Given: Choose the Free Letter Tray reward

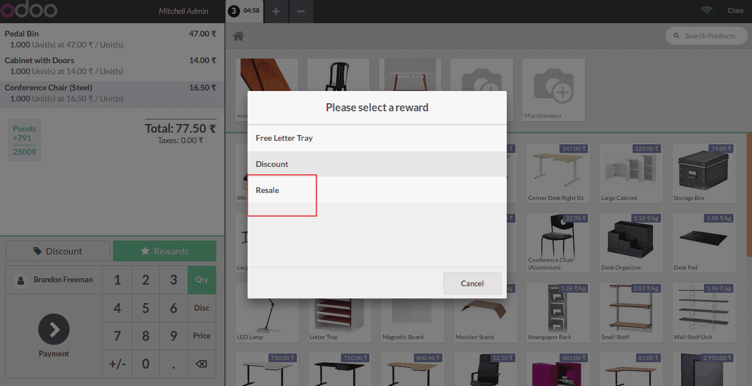Looking at the screenshot, I should pos(377,139).
